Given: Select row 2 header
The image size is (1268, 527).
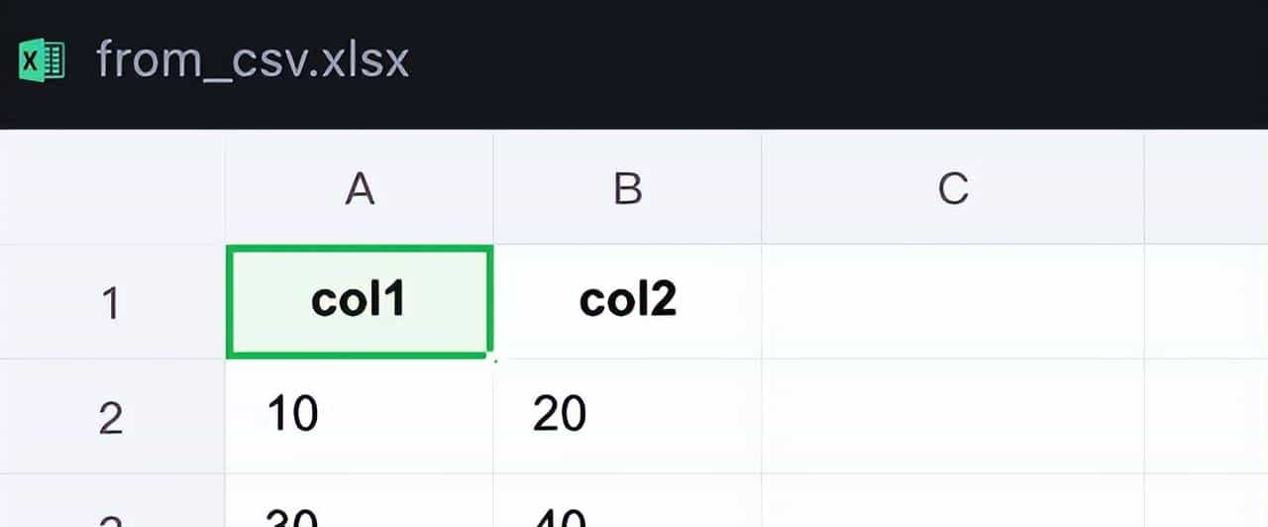Looking at the screenshot, I should [x=112, y=417].
